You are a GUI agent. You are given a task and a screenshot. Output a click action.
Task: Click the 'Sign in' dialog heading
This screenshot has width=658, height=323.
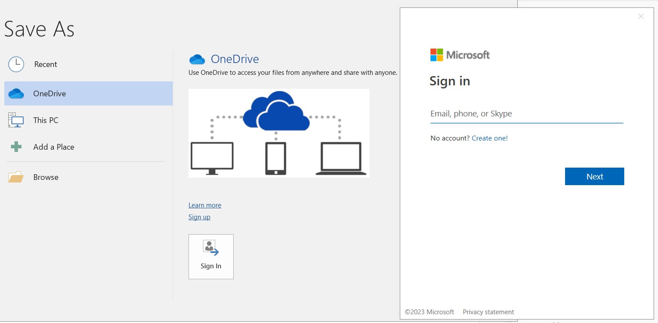tap(450, 81)
